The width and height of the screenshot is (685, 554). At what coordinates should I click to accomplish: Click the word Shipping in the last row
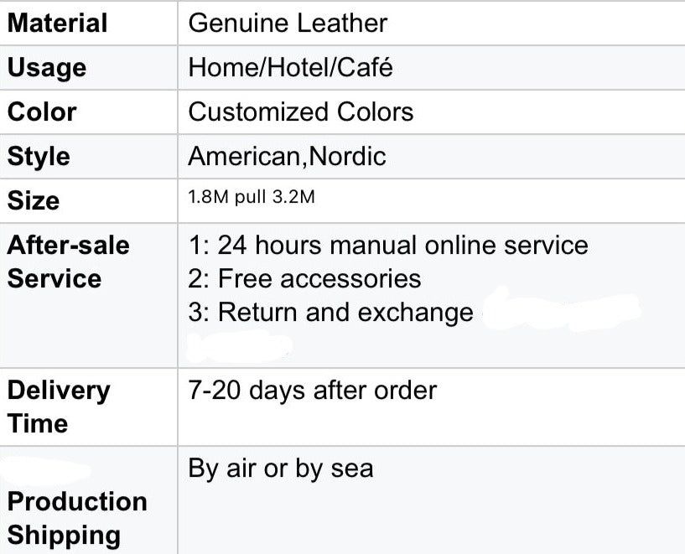[64, 536]
